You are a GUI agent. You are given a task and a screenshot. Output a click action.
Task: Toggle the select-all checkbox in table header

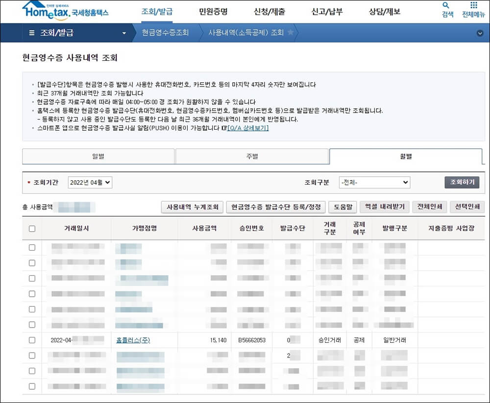(31, 229)
